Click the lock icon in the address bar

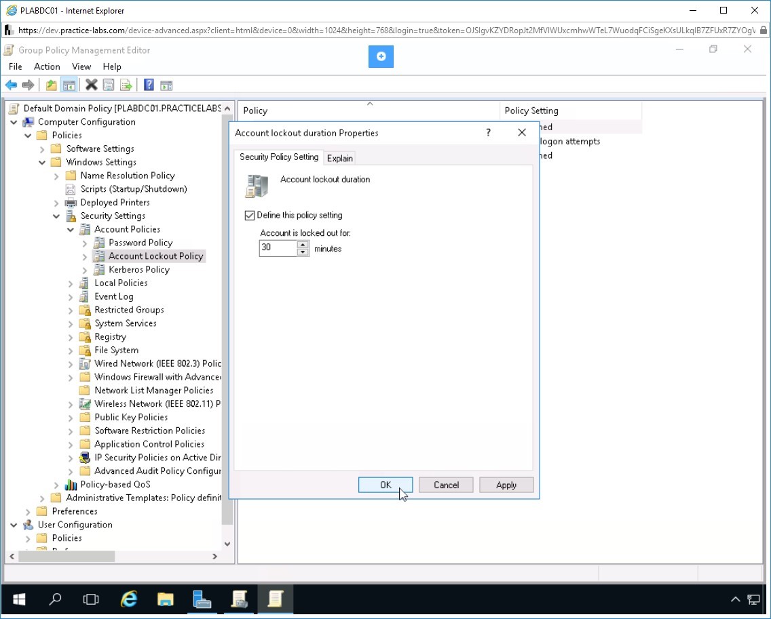763,31
